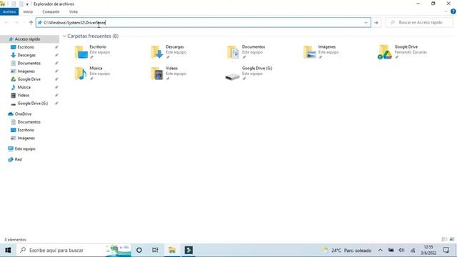Select the Descargas folder icon in frequent folders
Viewport: 457px width, 257px height.
pyautogui.click(x=157, y=52)
